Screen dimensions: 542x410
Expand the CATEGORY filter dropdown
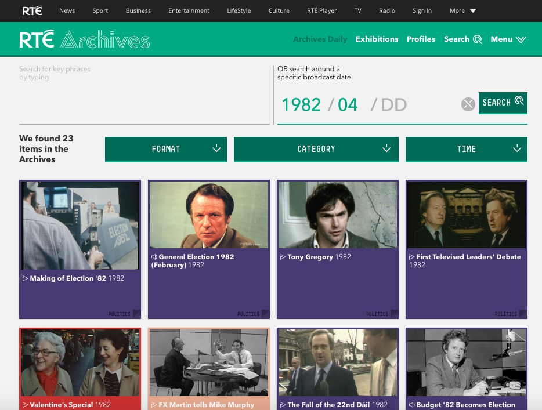(x=316, y=149)
